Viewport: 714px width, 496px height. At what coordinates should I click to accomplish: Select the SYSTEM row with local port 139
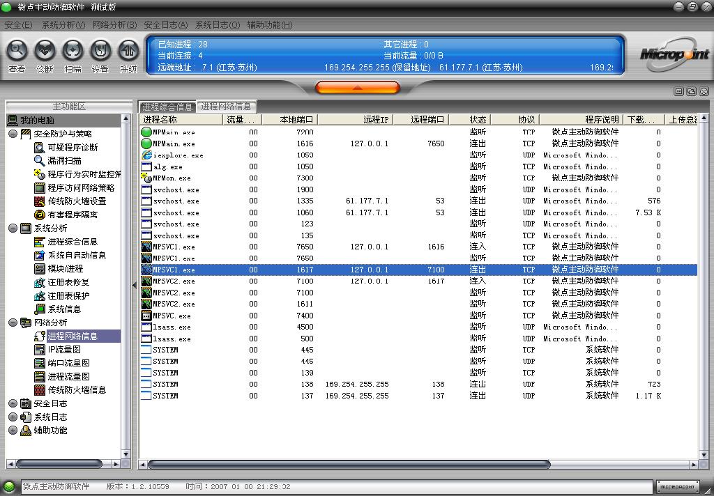(x=418, y=373)
